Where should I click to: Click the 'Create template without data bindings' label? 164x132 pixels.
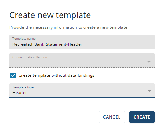pyautogui.click(x=56, y=75)
